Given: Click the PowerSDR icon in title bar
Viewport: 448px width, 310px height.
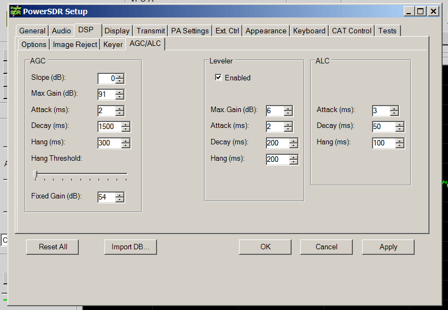Looking at the screenshot, I should click(15, 11).
